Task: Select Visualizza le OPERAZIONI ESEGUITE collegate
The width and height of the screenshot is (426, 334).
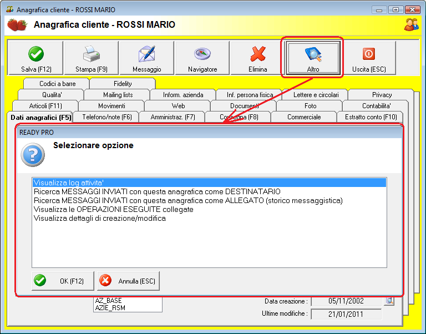Action: (x=209, y=210)
